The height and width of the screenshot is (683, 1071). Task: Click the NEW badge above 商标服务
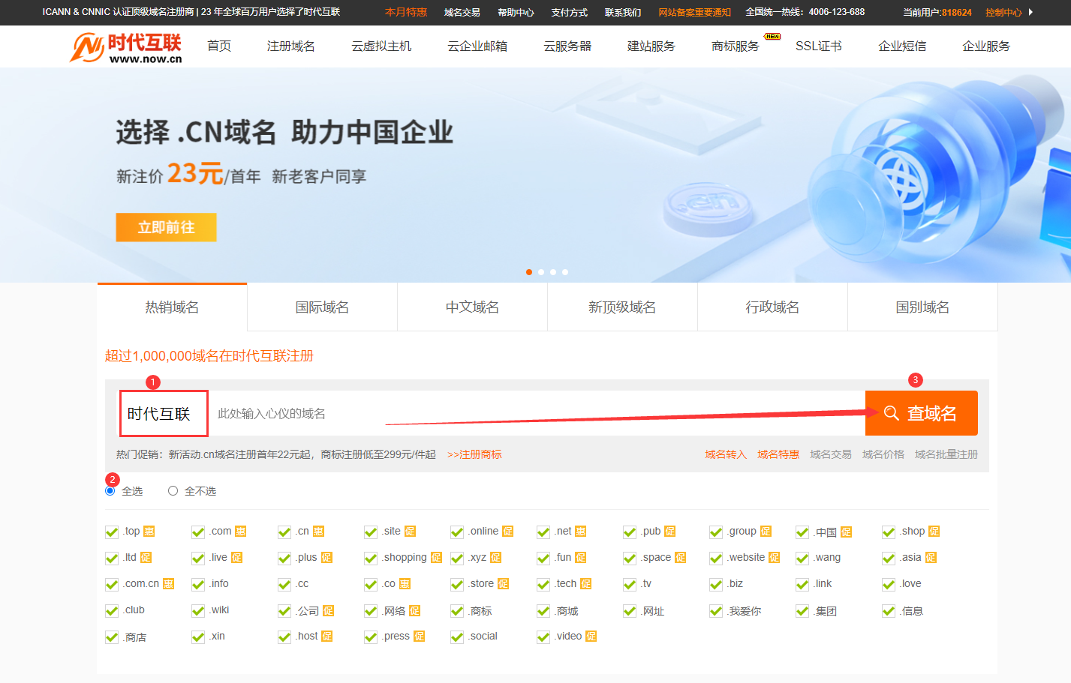tap(772, 36)
